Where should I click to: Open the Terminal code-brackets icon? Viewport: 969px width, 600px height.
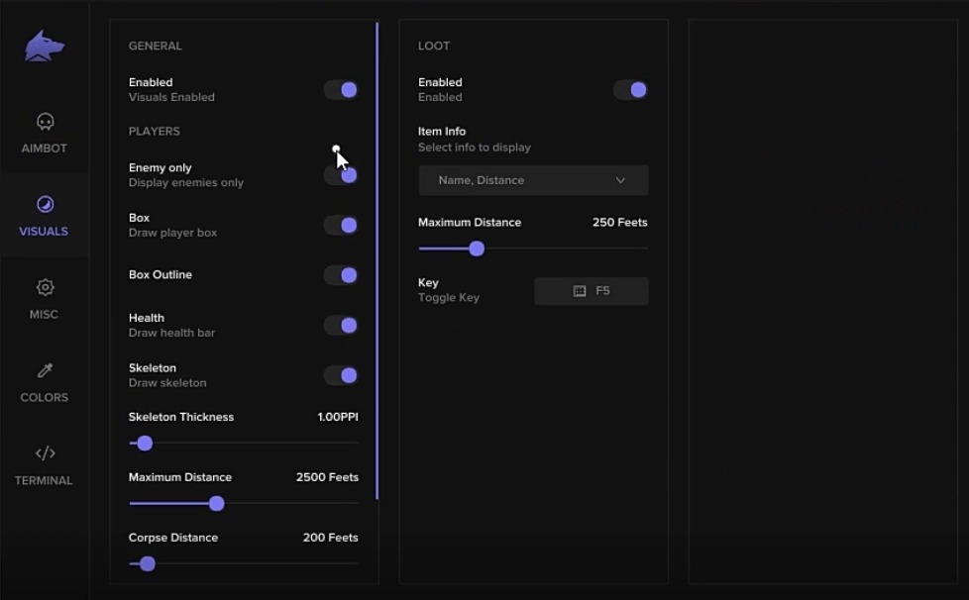point(46,453)
